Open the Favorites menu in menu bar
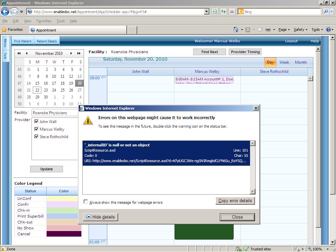 [44, 21]
